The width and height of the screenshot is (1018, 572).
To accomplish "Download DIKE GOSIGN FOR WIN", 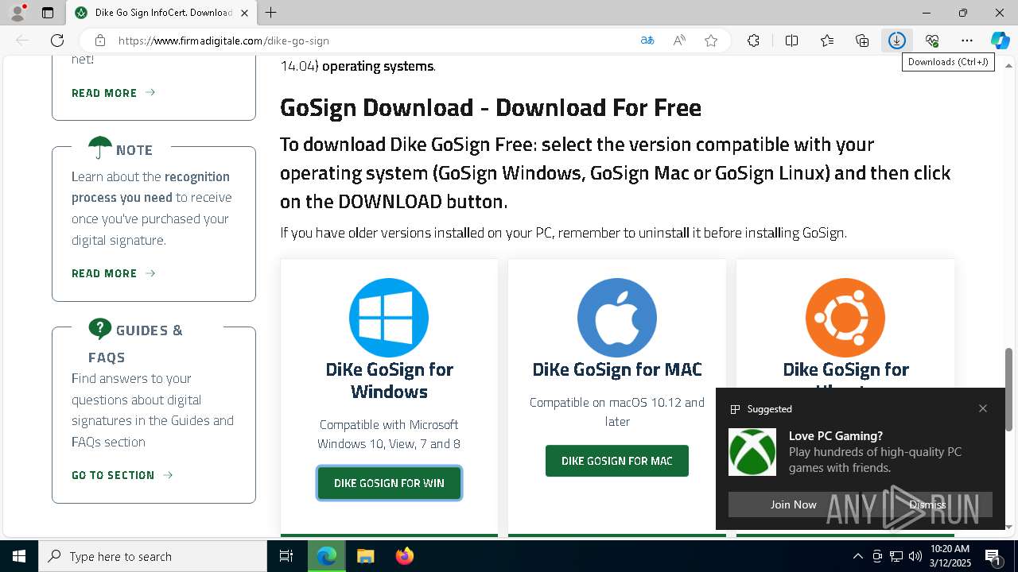I will pyautogui.click(x=389, y=483).
